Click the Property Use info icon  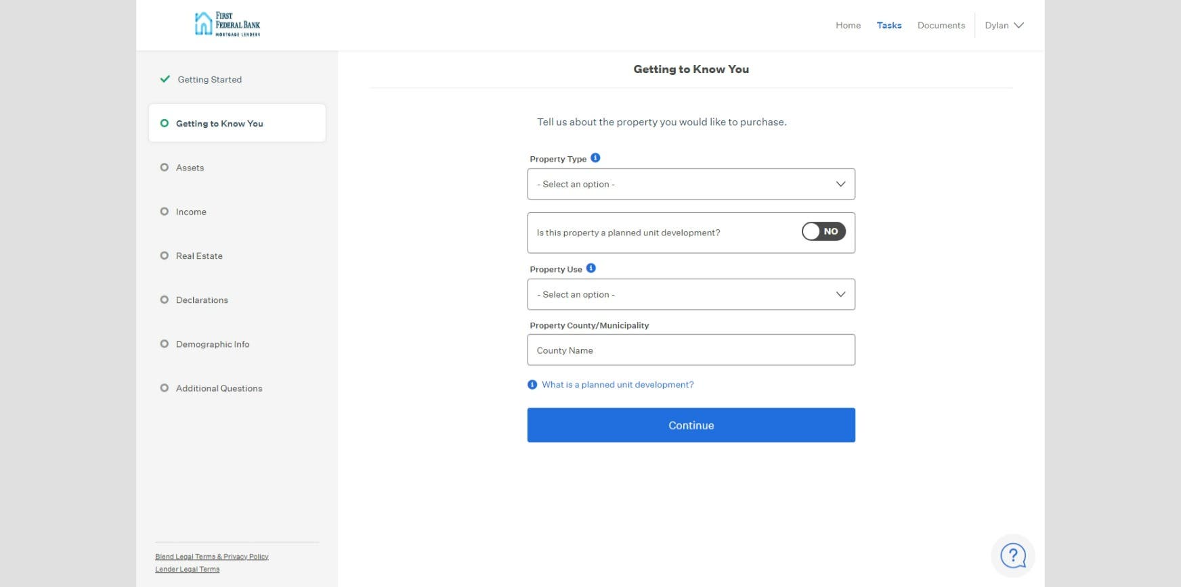coord(591,268)
